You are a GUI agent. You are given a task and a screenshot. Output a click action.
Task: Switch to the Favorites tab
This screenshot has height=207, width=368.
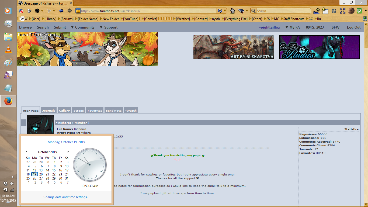pyautogui.click(x=95, y=111)
